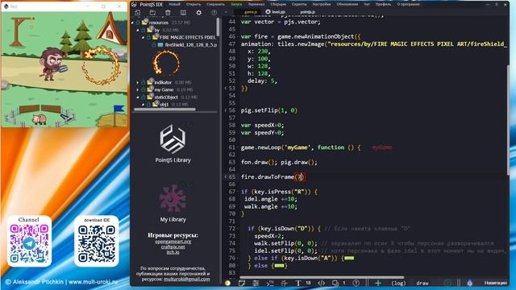Switch to the pointjs.js tab
The height and width of the screenshot is (290, 516).
coord(308,12)
